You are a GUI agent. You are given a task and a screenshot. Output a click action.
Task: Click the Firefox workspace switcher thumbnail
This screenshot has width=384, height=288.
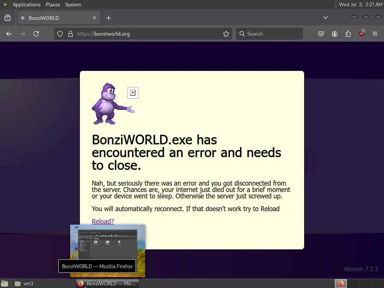point(340,283)
